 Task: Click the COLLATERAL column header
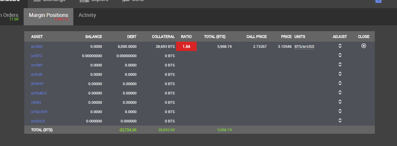[163, 37]
